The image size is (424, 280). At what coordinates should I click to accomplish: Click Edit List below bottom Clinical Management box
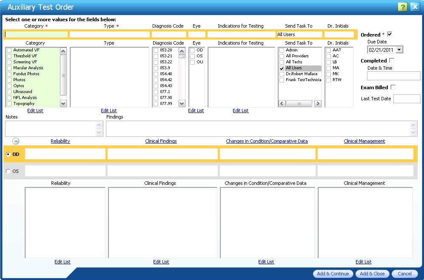pos(364,262)
